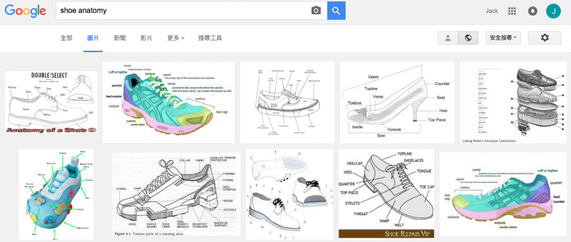
Task: Open search by image camera icon
Action: (x=316, y=11)
